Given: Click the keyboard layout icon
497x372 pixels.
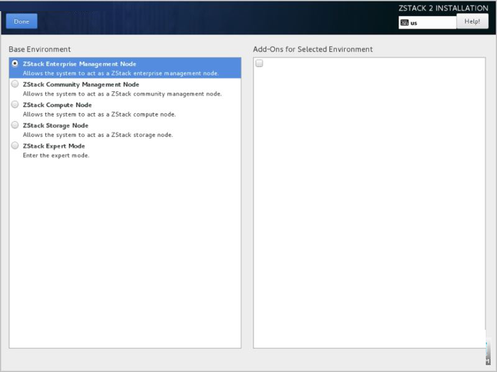Looking at the screenshot, I should (404, 22).
